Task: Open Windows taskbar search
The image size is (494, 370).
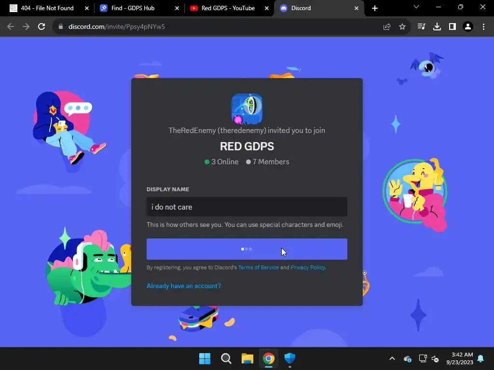Action: coord(226,358)
